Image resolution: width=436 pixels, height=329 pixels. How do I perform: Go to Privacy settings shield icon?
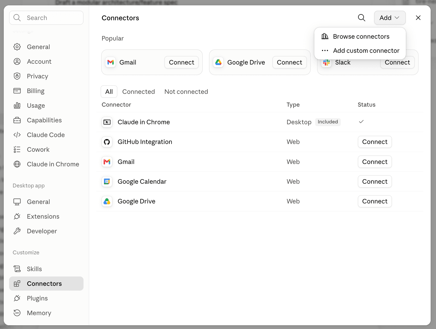click(17, 76)
